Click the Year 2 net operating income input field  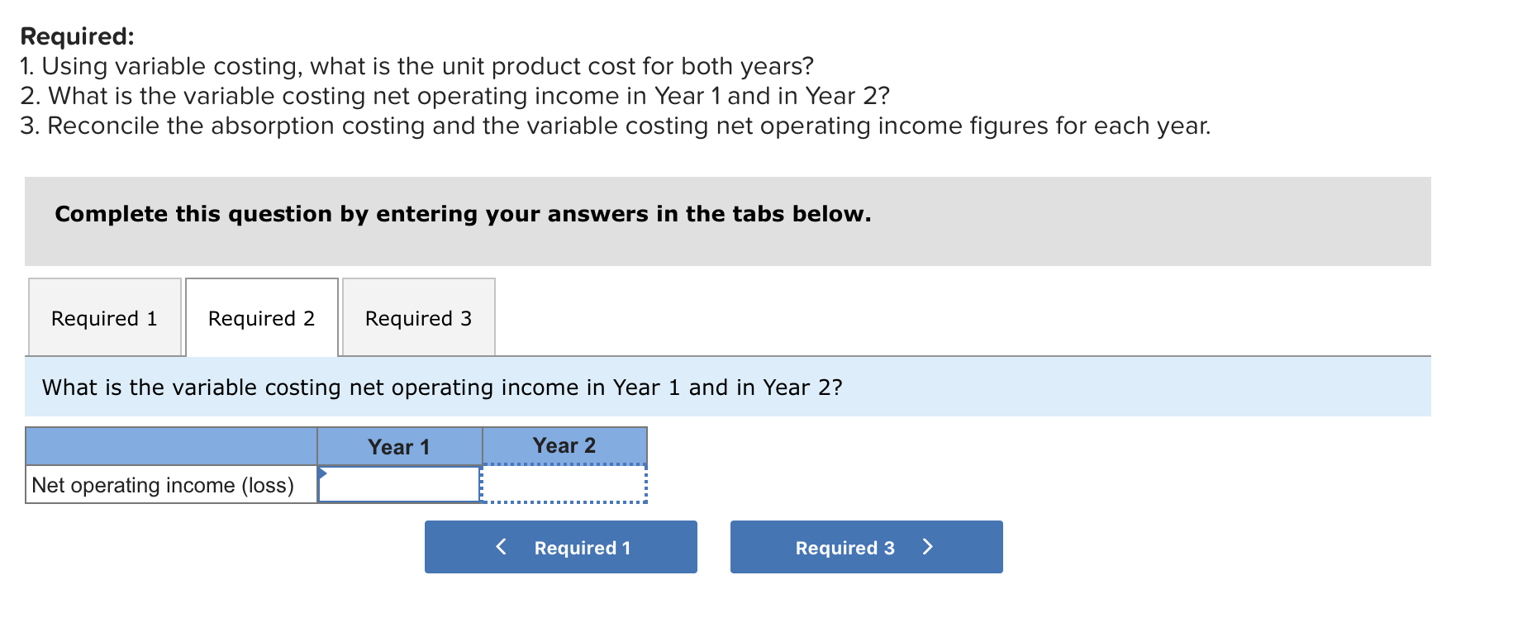click(x=564, y=485)
